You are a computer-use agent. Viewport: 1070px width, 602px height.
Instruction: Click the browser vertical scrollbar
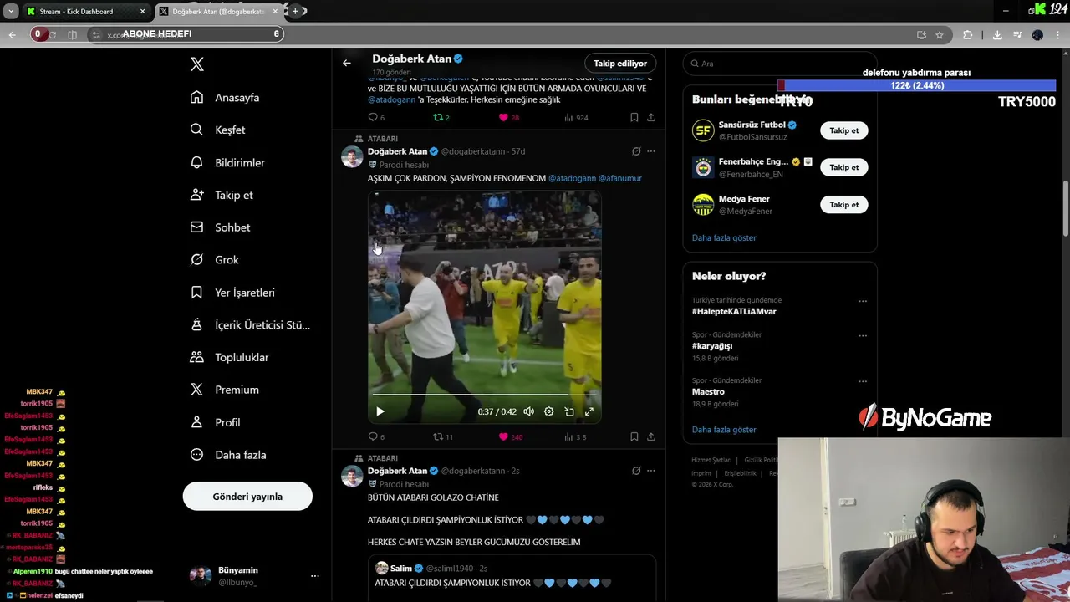click(x=1065, y=209)
